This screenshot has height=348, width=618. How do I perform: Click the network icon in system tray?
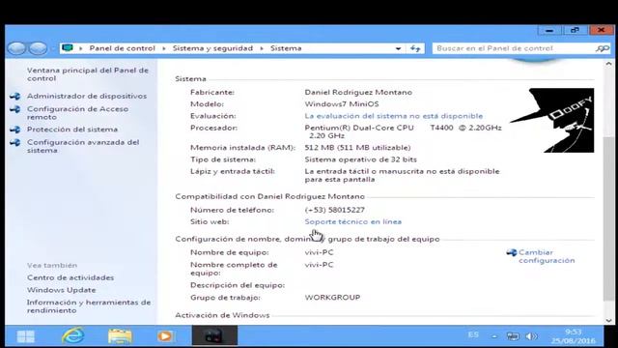(x=513, y=336)
